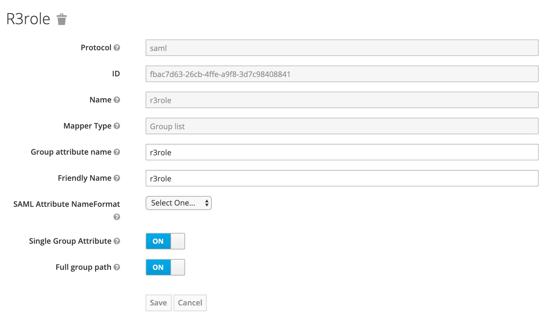This screenshot has width=545, height=315.
Task: Click the help icon next to Protocol
Action: pos(117,48)
